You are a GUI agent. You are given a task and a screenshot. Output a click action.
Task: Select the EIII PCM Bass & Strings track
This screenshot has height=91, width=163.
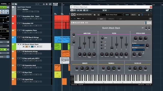pyautogui.click(x=31, y=37)
